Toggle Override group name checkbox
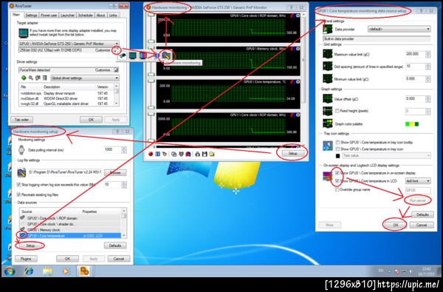The height and width of the screenshot is (292, 443). coord(337,189)
